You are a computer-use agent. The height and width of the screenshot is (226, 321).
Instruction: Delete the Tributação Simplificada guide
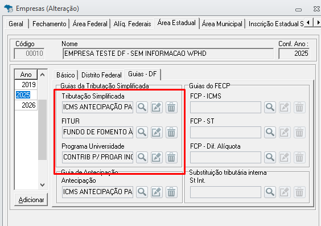click(171, 107)
